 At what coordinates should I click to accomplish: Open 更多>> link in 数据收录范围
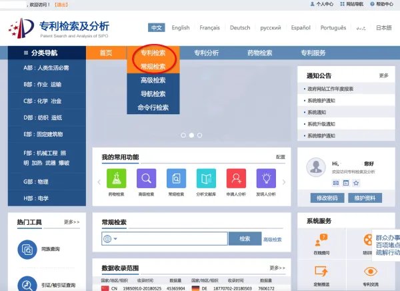pyautogui.click(x=277, y=268)
